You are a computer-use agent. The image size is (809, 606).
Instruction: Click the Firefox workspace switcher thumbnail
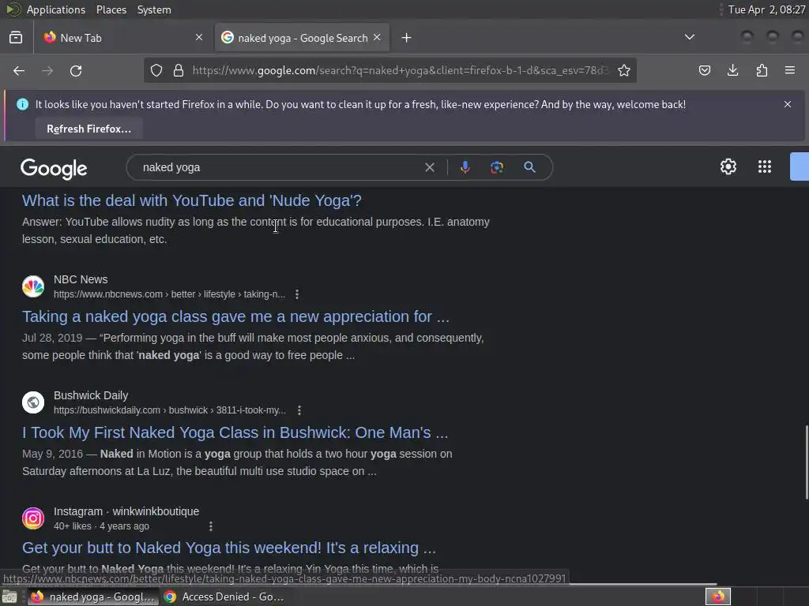click(x=717, y=597)
